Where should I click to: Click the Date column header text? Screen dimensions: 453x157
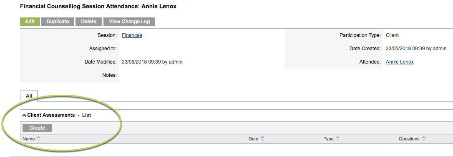pos(253,139)
